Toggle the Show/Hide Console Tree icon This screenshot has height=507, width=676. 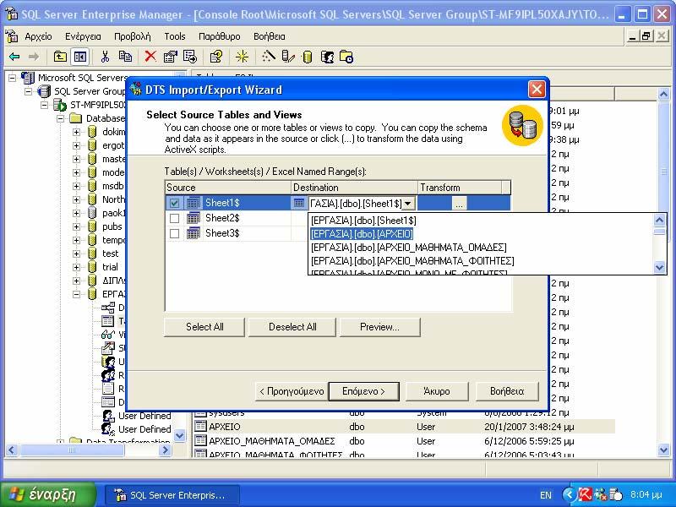coord(80,57)
